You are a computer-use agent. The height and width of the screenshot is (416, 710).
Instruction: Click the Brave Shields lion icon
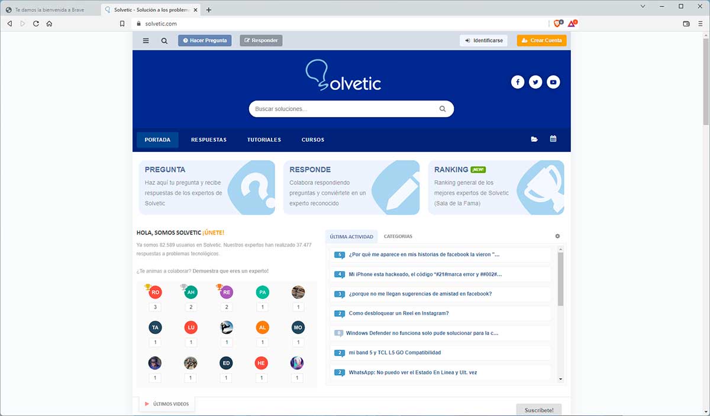[557, 24]
